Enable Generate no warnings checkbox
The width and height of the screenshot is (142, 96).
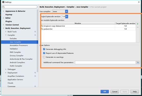(x=44, y=57)
